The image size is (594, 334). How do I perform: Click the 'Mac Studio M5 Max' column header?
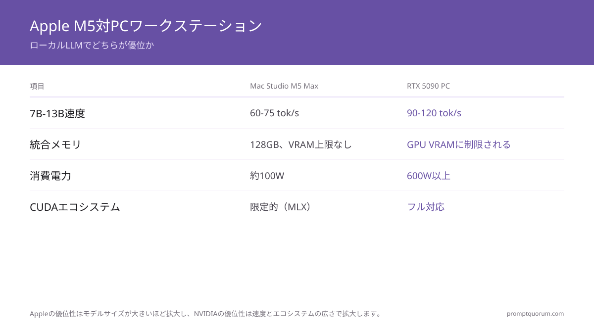(x=284, y=86)
